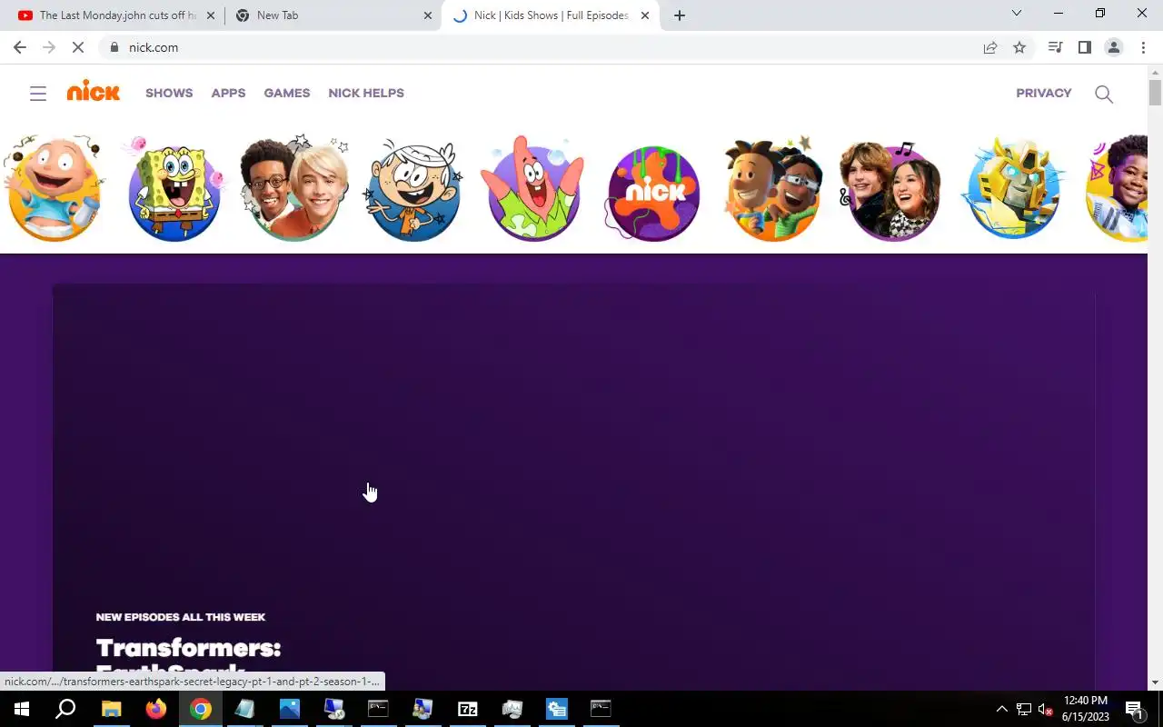Bookmark this page with the star
Image resolution: width=1163 pixels, height=727 pixels.
(x=1019, y=47)
